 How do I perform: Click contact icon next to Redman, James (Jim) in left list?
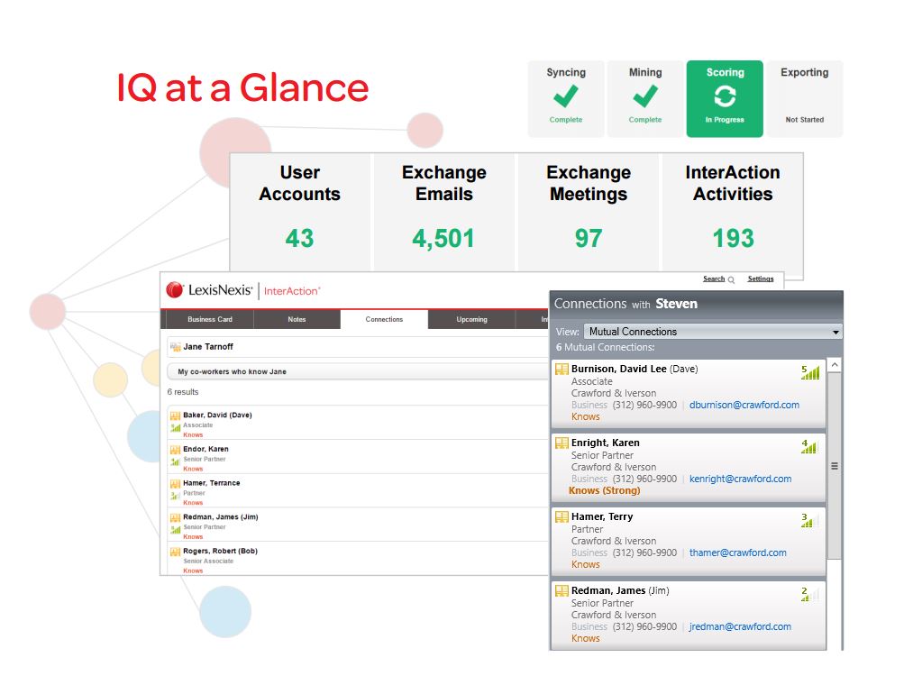pos(175,517)
